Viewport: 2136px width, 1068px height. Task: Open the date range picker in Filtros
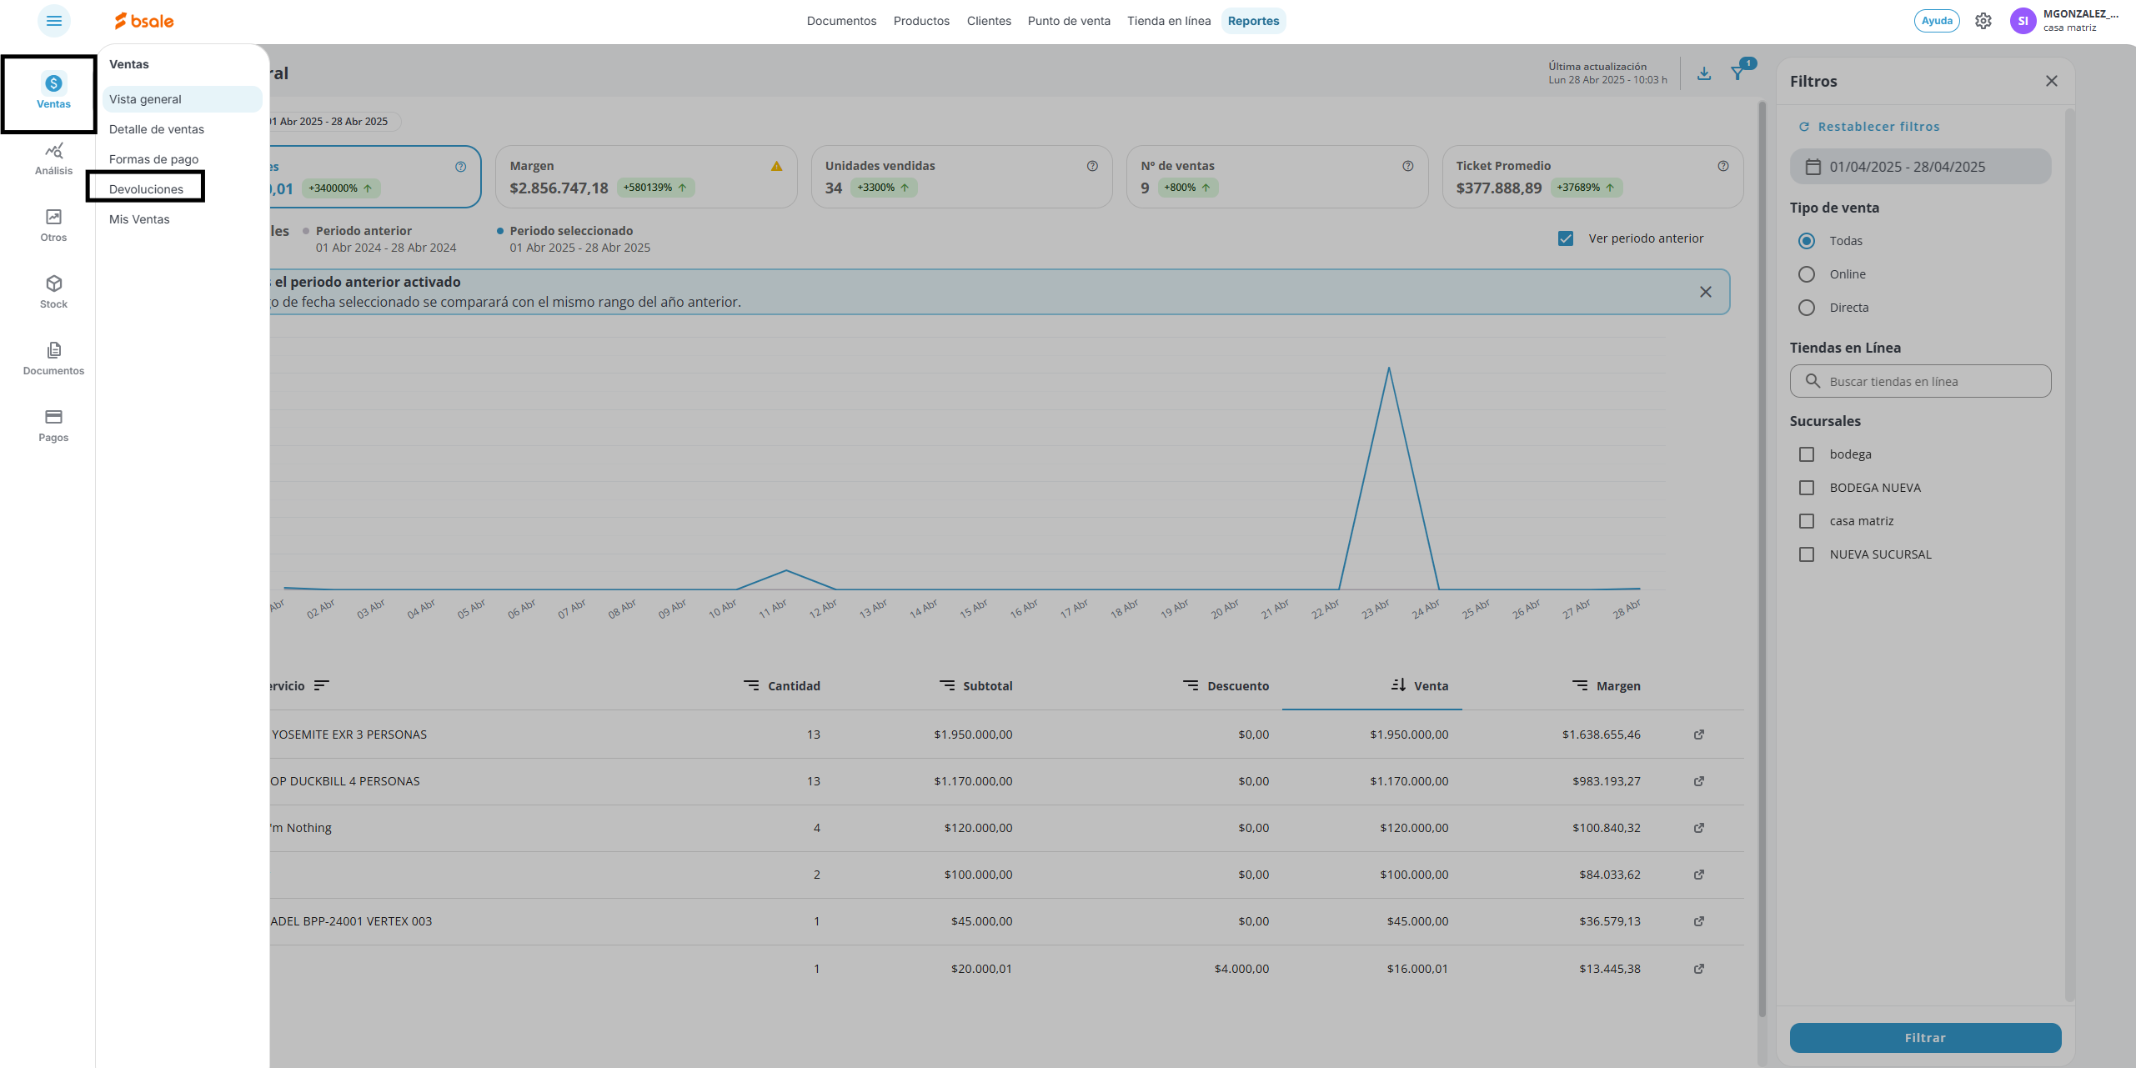click(x=1920, y=167)
